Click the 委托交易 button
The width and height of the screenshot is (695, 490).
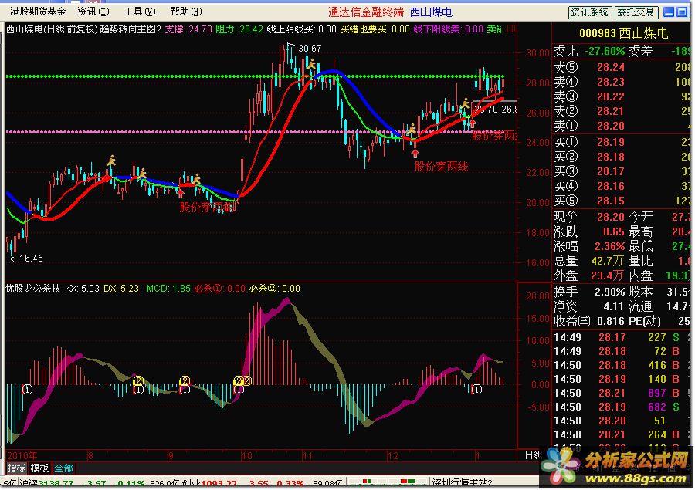point(636,12)
